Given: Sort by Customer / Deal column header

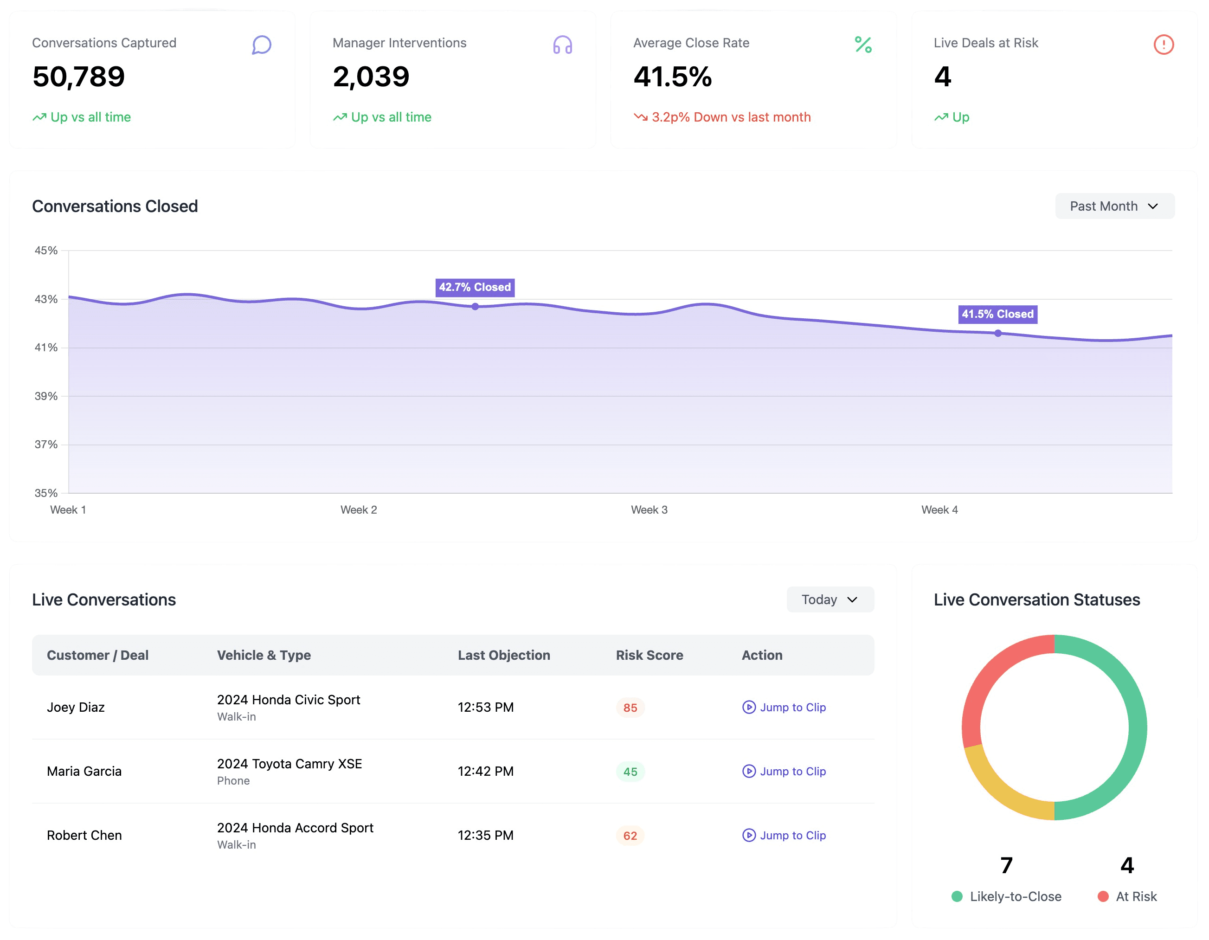Looking at the screenshot, I should [97, 656].
